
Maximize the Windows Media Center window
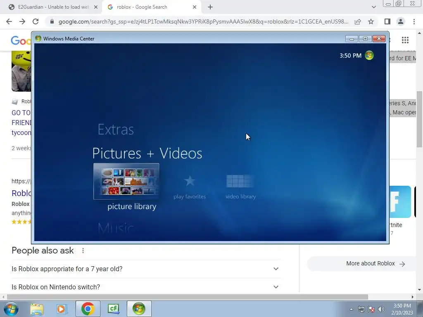365,39
